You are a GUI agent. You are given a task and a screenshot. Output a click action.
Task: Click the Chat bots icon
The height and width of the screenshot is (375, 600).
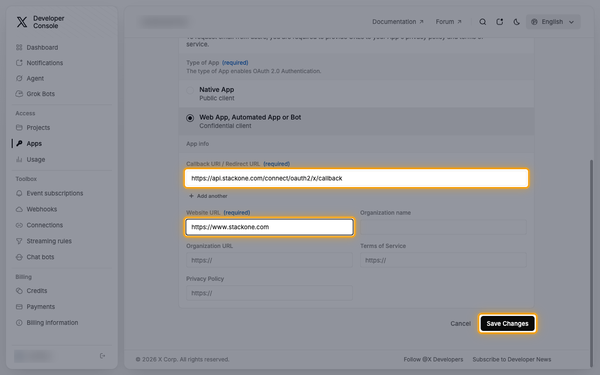click(19, 257)
